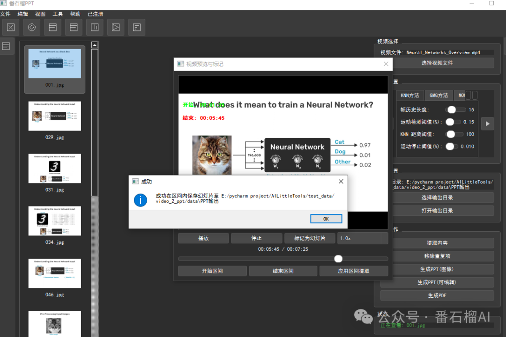506x337 pixels.
Task: Adjust the 运动停止阈值 slider
Action: click(x=452, y=147)
